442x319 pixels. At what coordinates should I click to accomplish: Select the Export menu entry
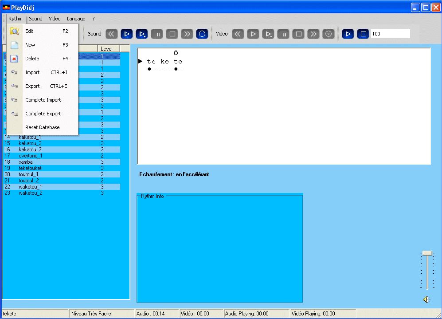42,86
